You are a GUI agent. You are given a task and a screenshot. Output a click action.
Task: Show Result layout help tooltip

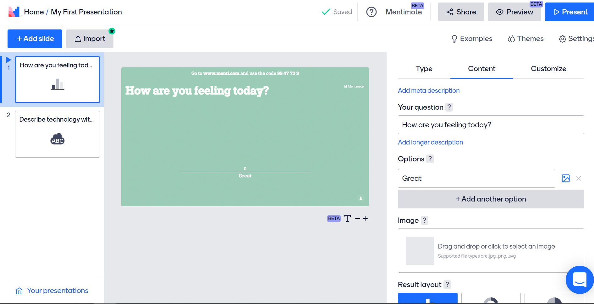[447, 285]
